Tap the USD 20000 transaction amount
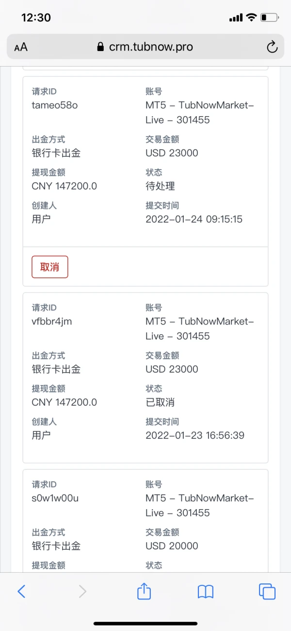This screenshot has width=291, height=631. coord(172,546)
